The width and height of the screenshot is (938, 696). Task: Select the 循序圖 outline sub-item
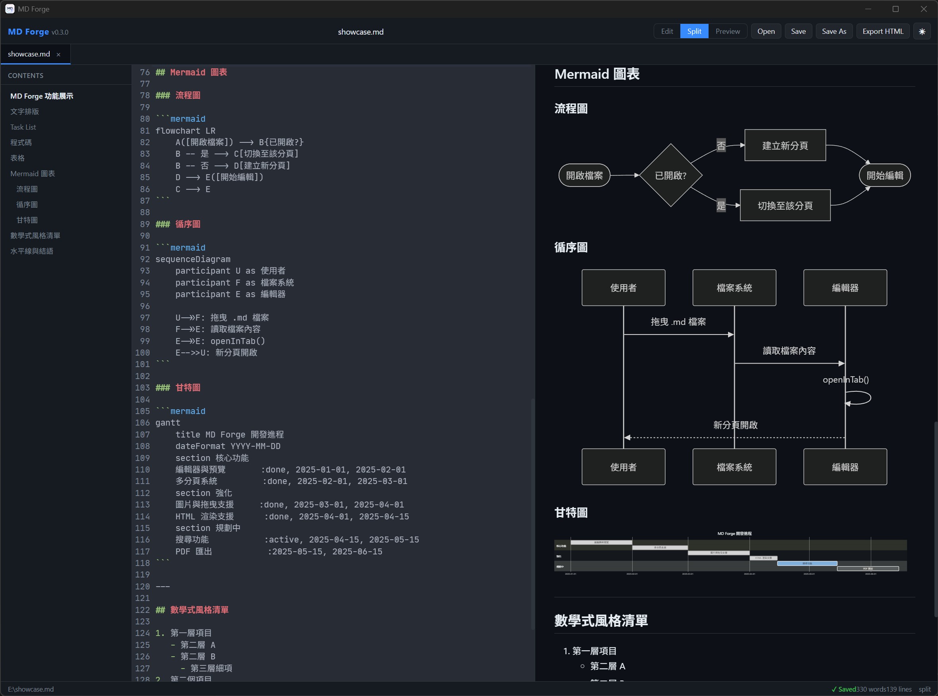(27, 205)
